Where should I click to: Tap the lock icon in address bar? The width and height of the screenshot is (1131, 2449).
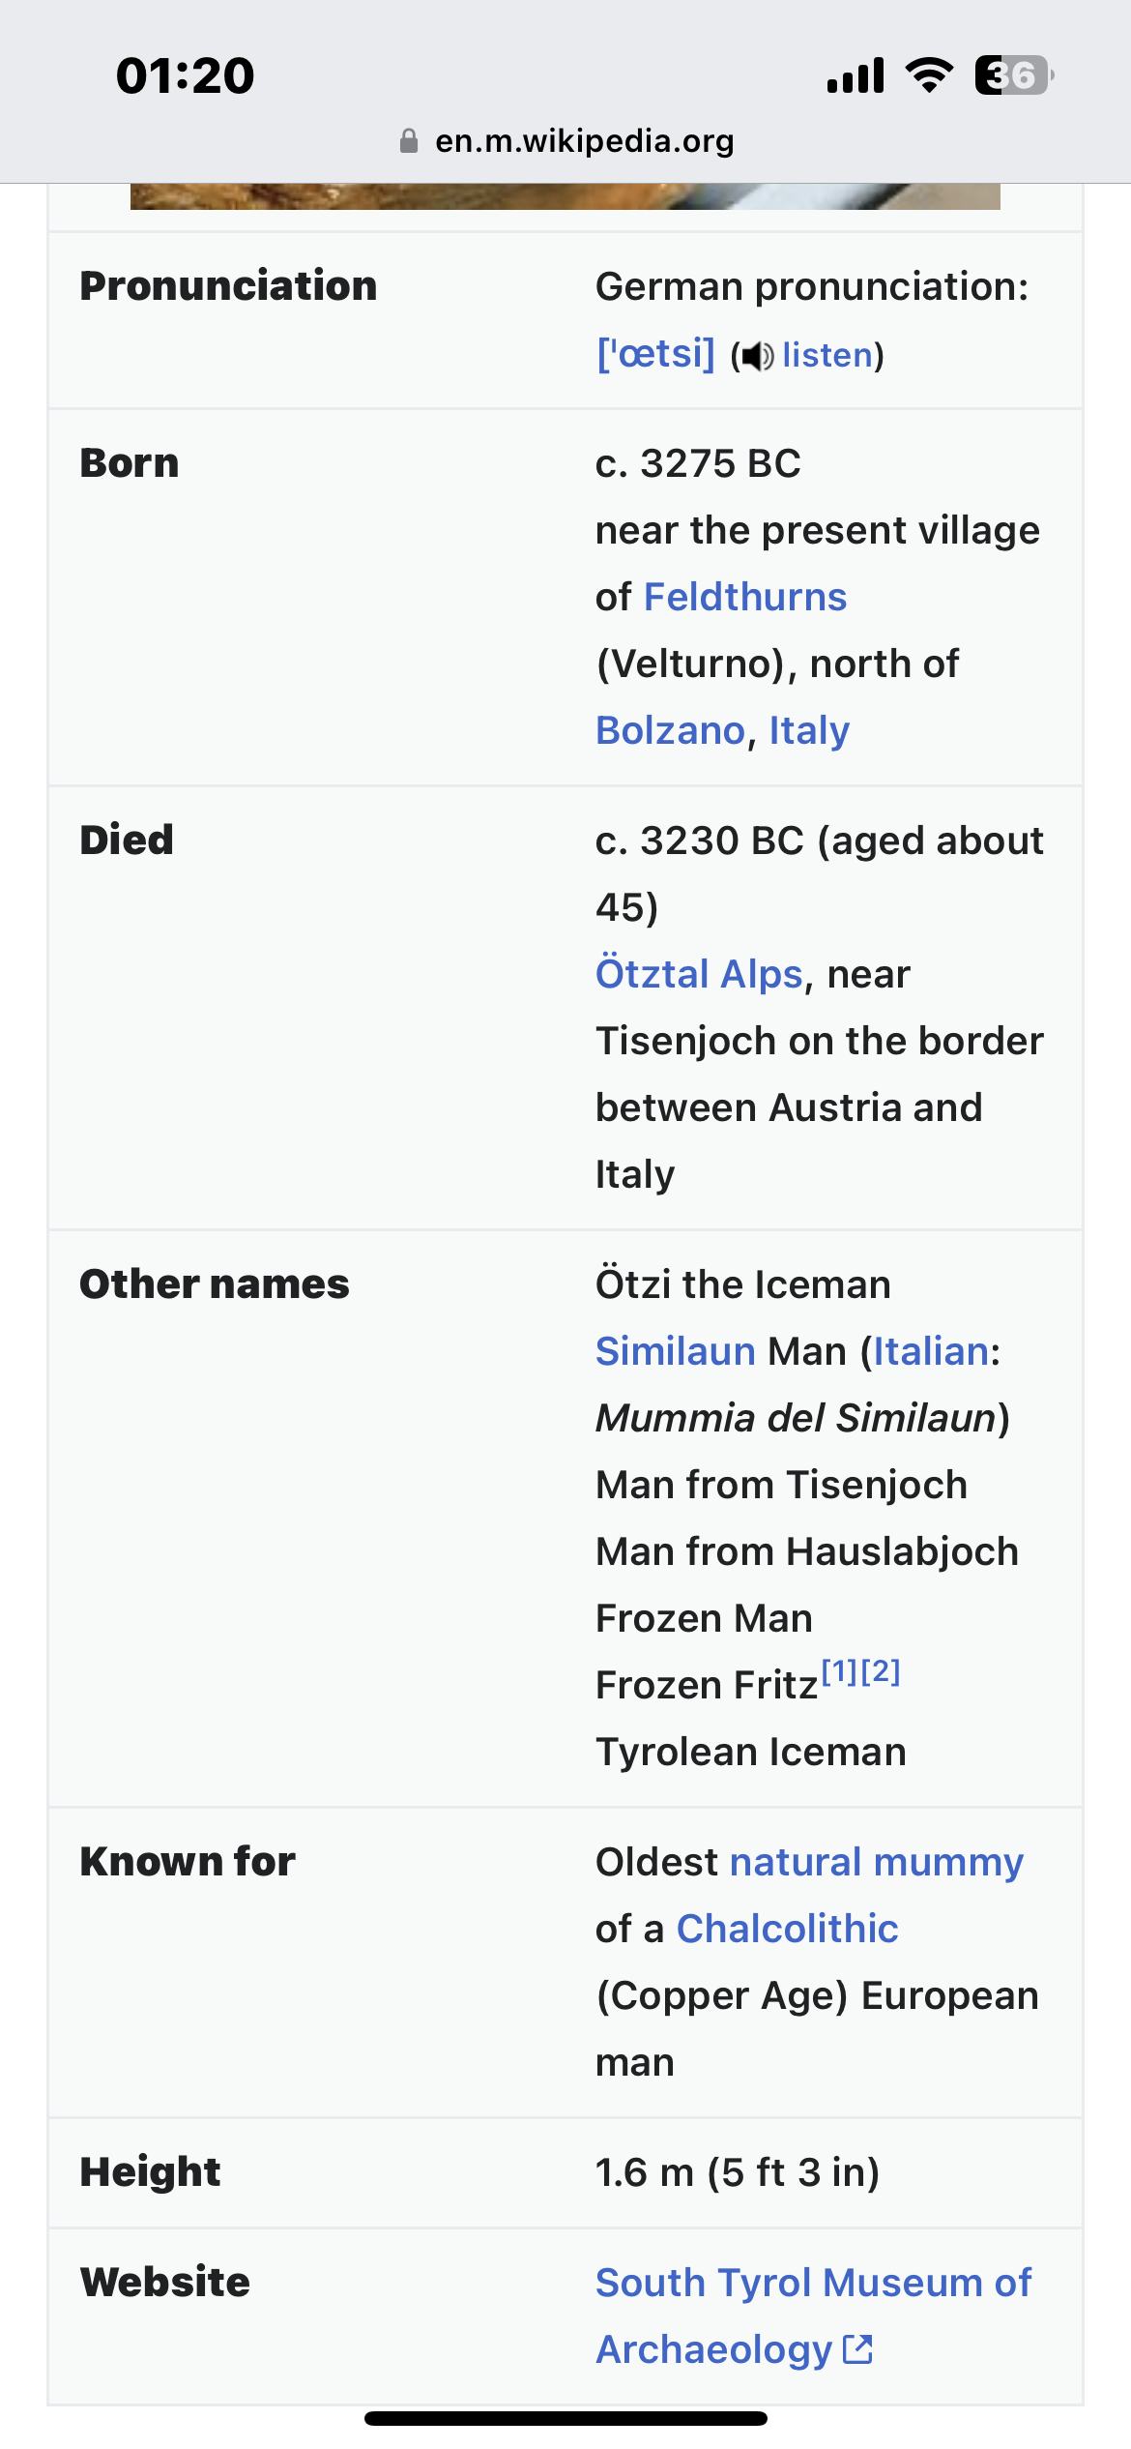[409, 141]
